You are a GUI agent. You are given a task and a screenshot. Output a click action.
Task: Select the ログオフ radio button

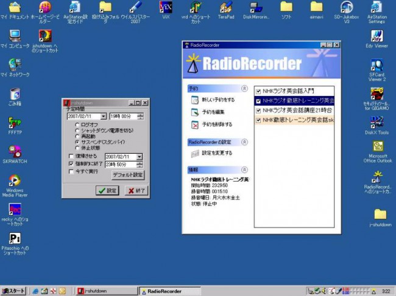pos(77,125)
